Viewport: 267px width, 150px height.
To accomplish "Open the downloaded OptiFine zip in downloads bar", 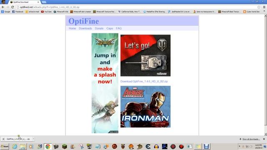I will pyautogui.click(x=17, y=139).
